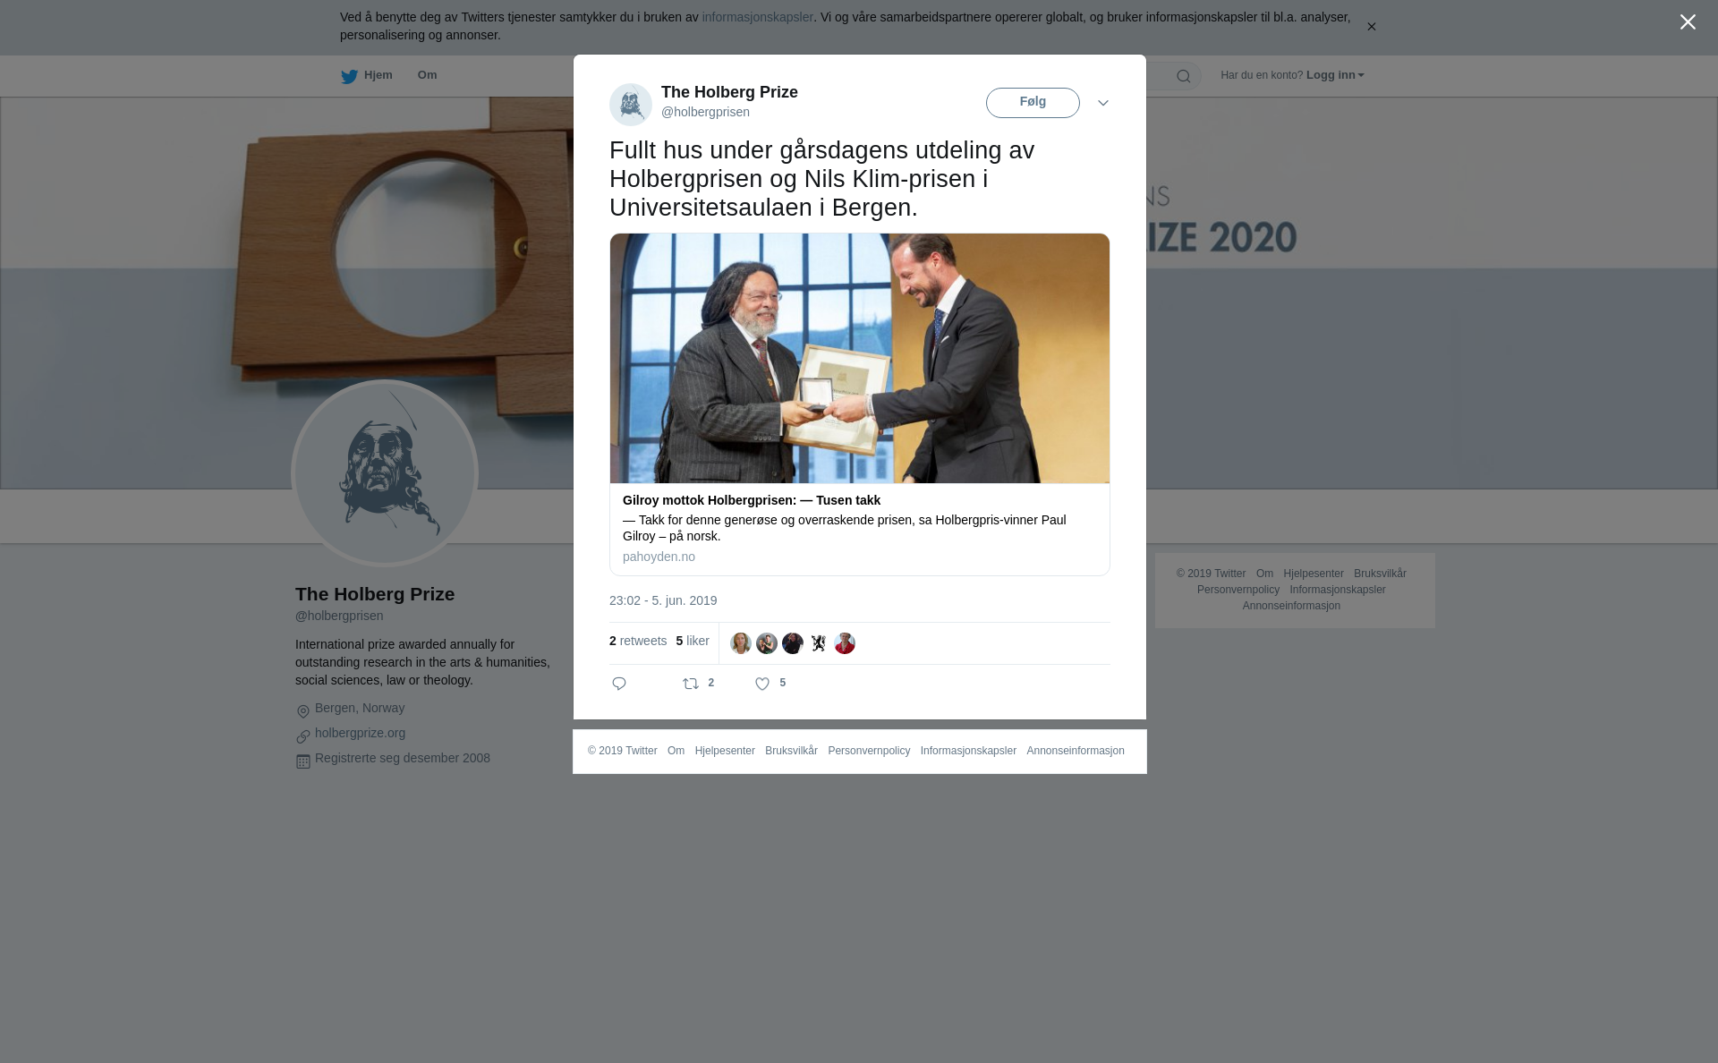
Task: Follow the account with Følg button
Action: coord(1033,103)
